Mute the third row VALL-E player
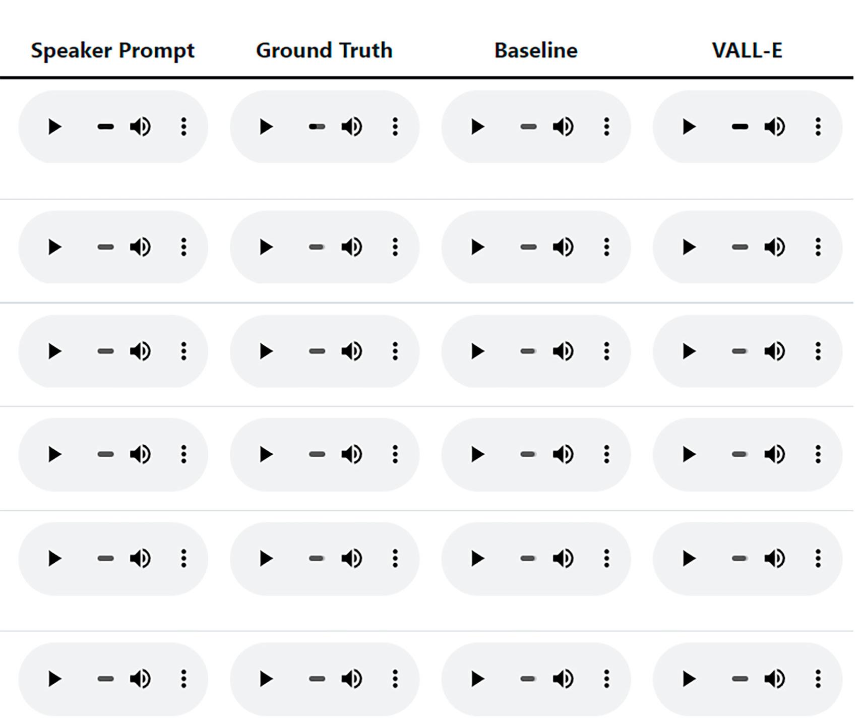 coord(775,351)
